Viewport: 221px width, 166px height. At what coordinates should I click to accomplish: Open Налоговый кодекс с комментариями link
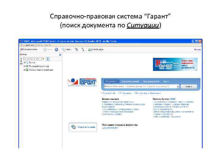(171, 104)
